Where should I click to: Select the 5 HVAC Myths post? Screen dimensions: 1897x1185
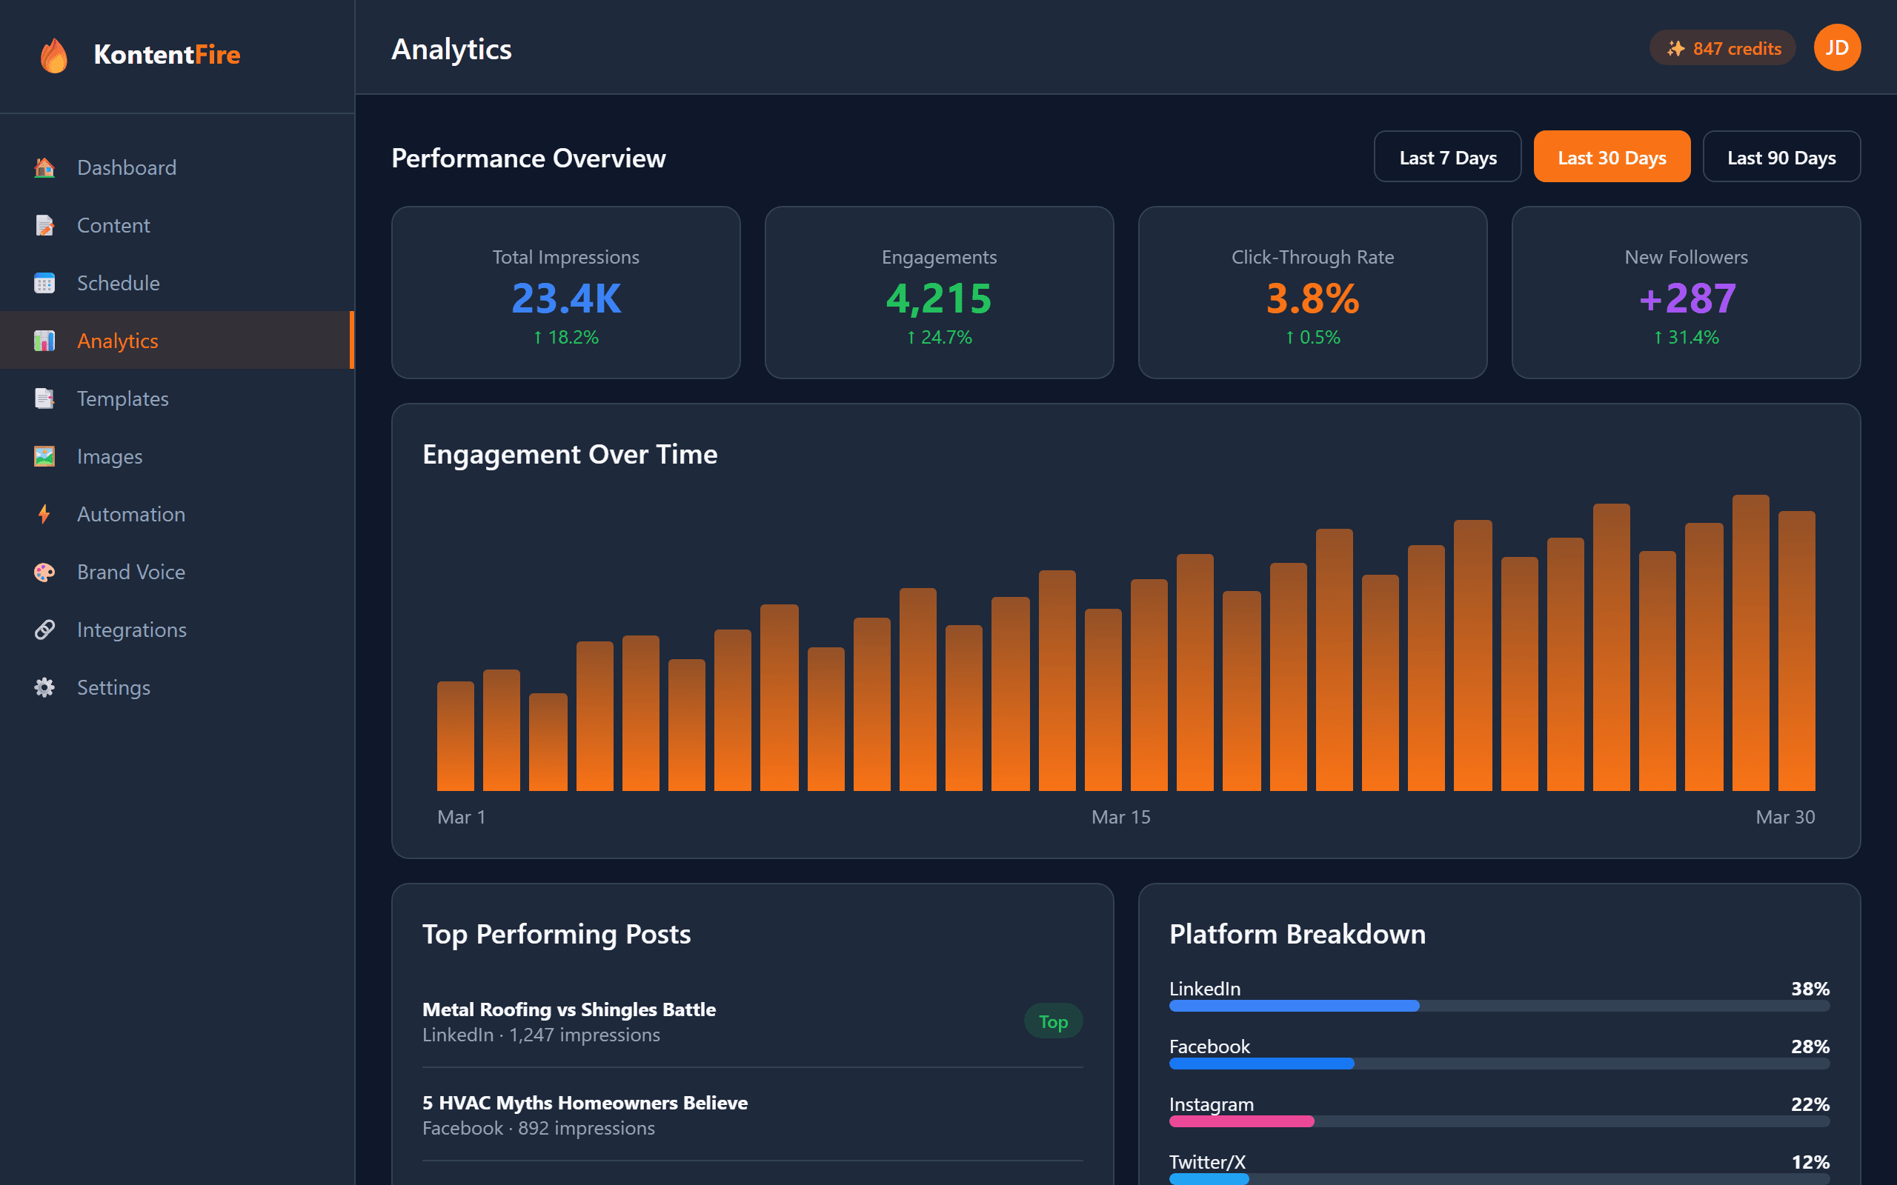[584, 1102]
